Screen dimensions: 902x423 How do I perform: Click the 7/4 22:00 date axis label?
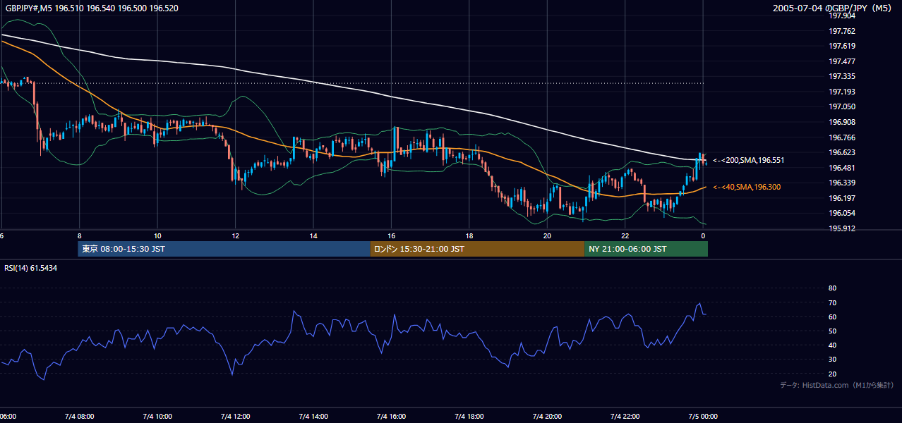tap(625, 416)
